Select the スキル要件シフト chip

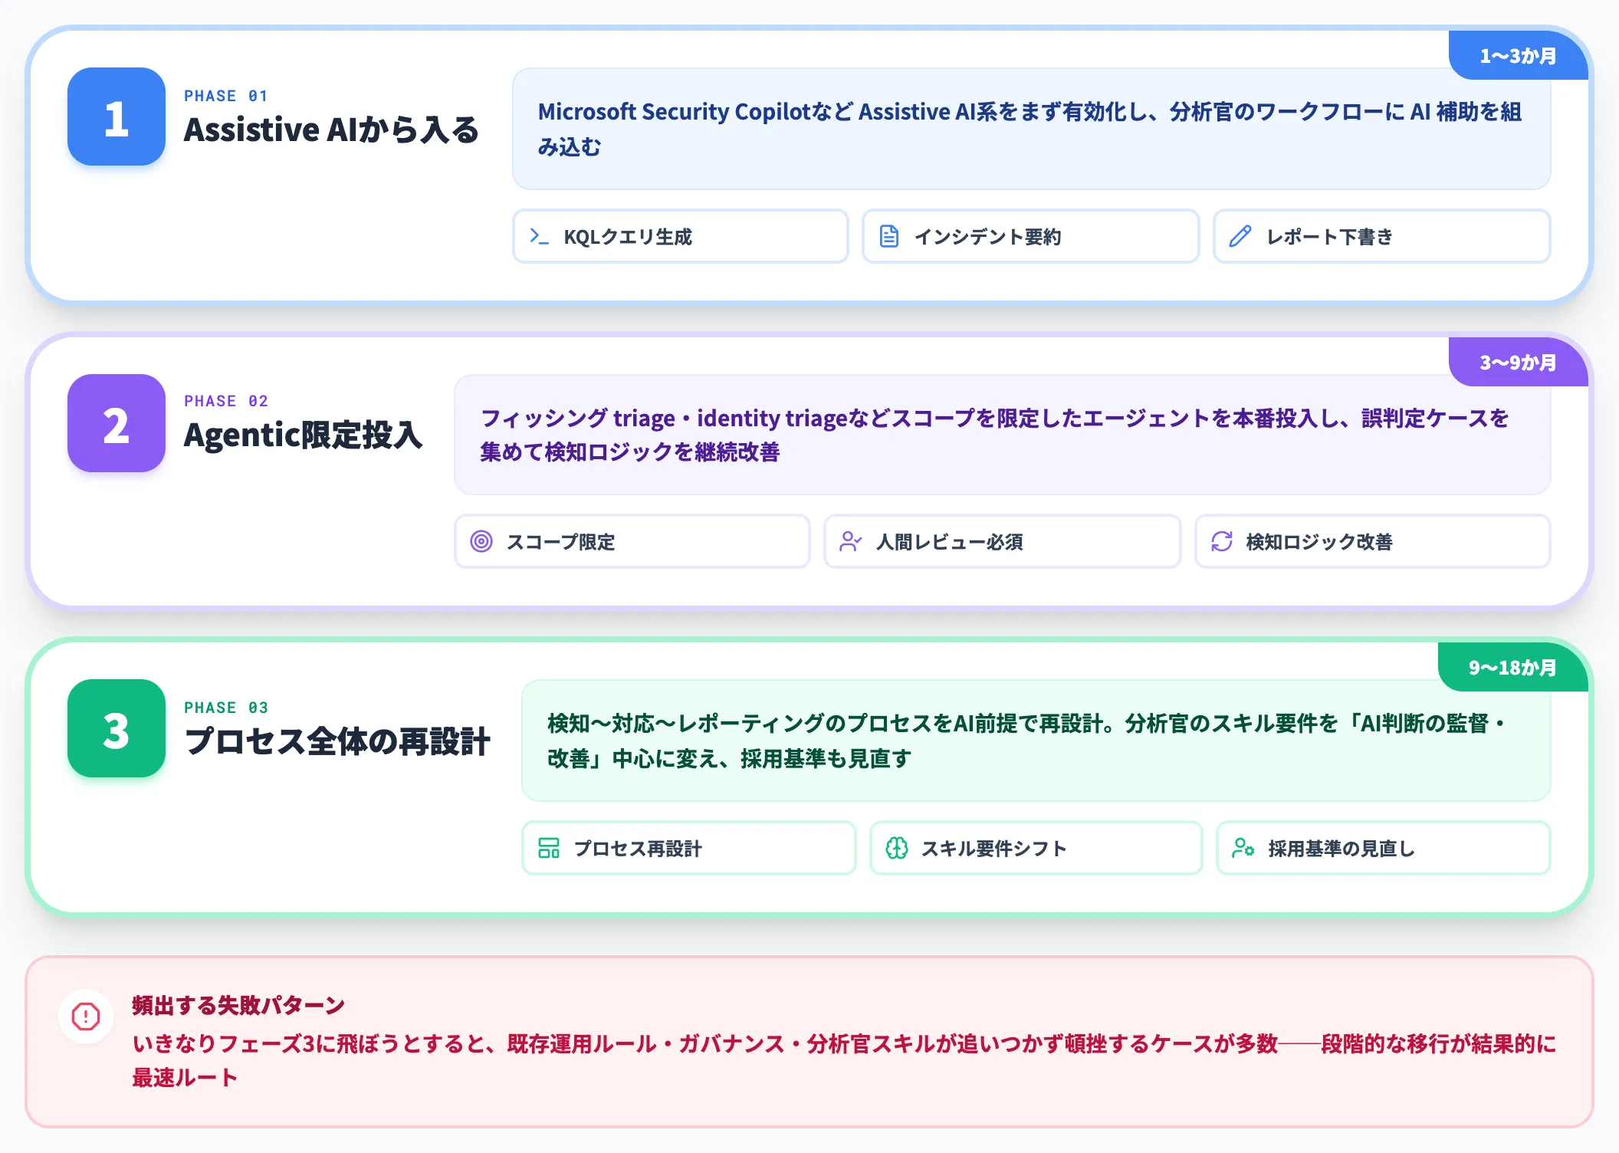(x=1036, y=848)
